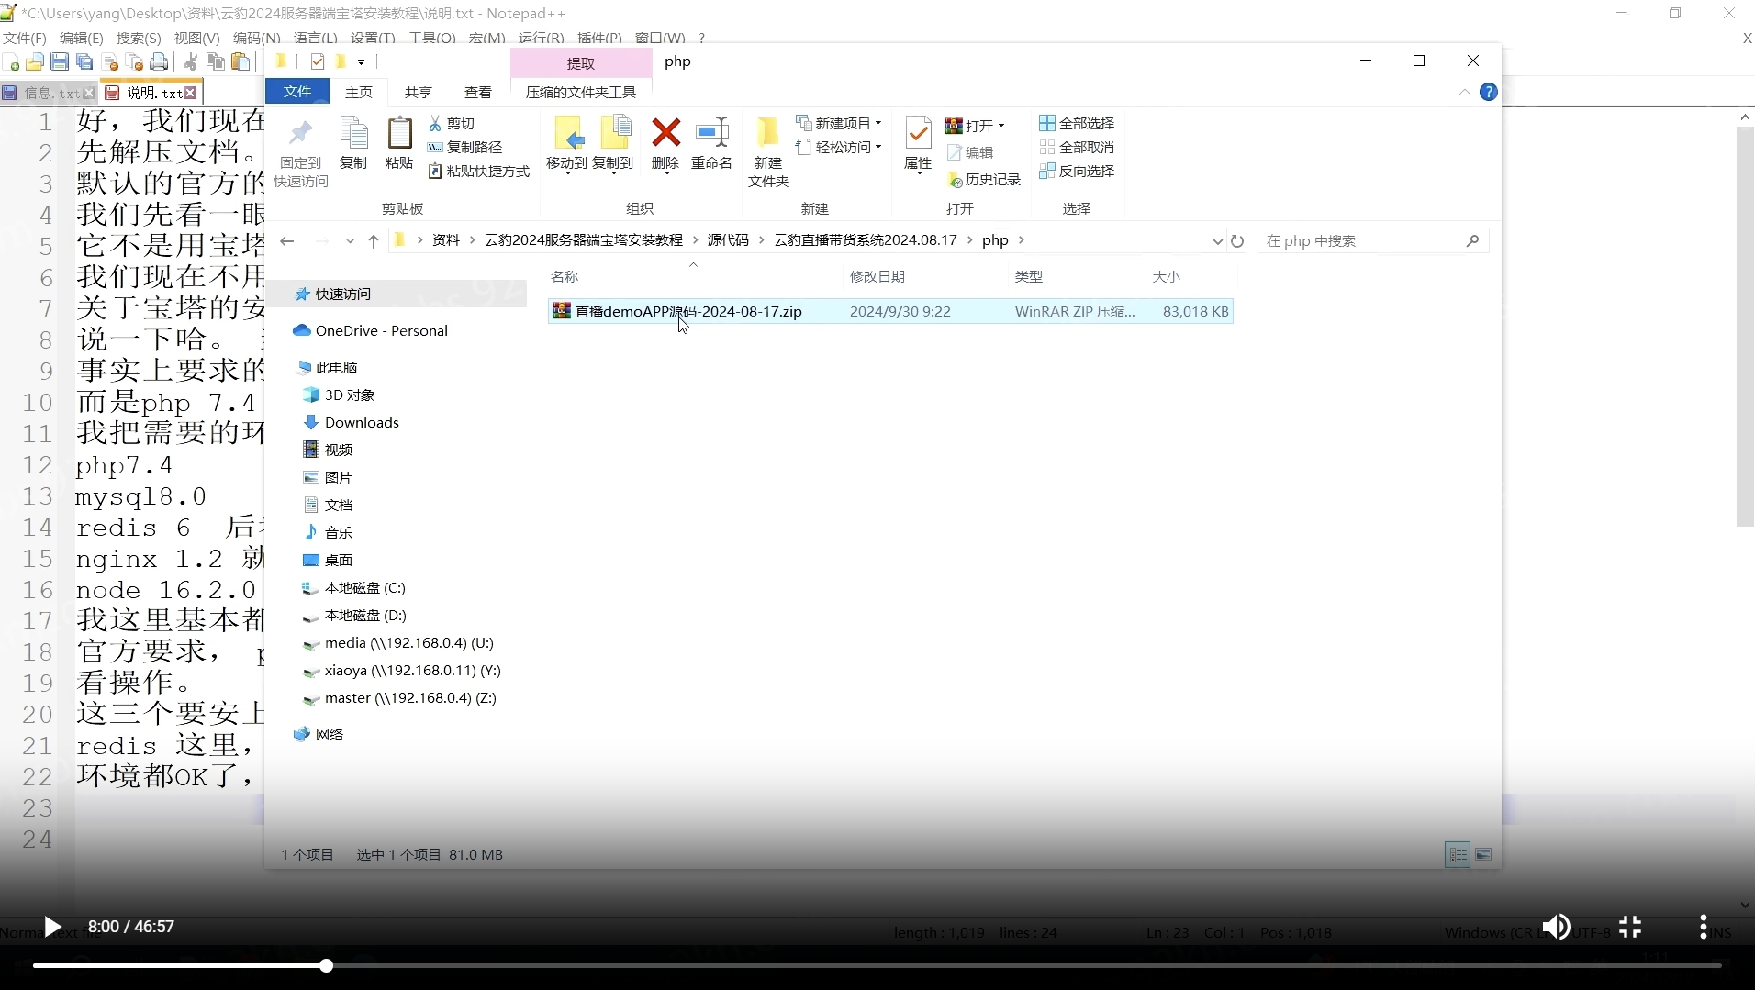Seek using the video progress bar handle
This screenshot has height=990, width=1755.
click(x=326, y=966)
